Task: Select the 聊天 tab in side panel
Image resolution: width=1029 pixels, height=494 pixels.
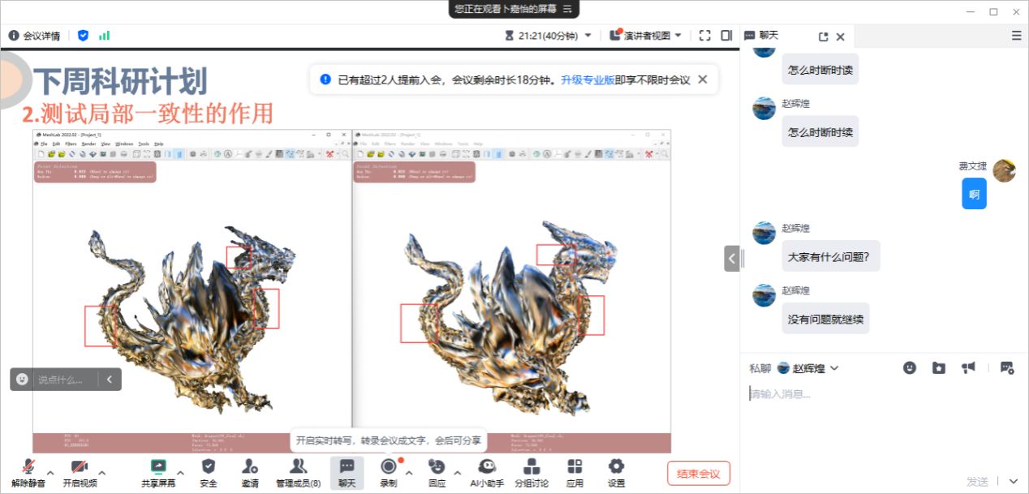Action: pyautogui.click(x=761, y=36)
